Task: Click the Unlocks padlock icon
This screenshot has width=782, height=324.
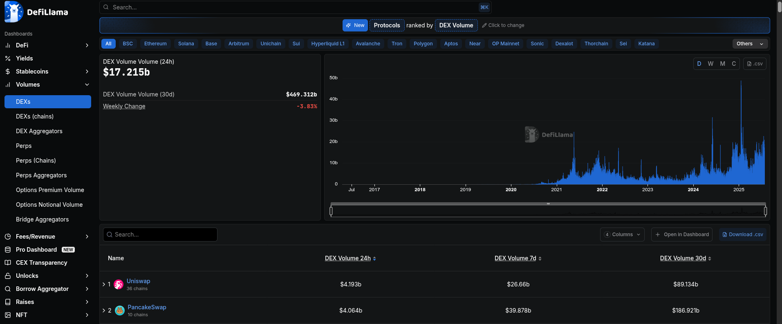Action: (8, 276)
